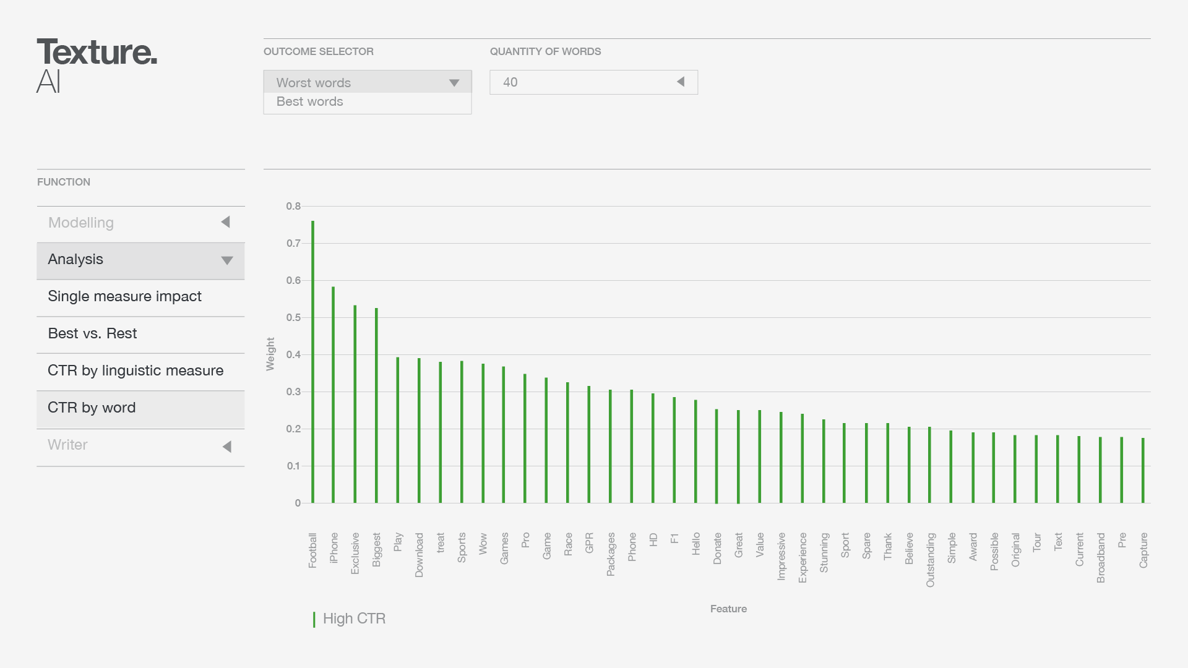The height and width of the screenshot is (668, 1188).
Task: Expand the Modelling section arrow
Action: 226,222
